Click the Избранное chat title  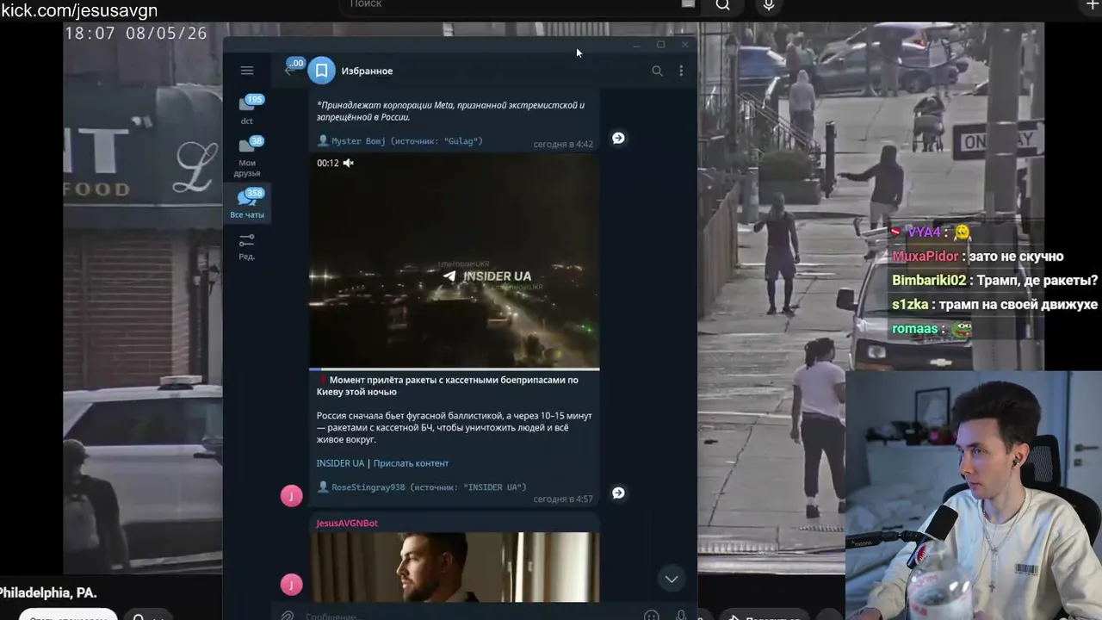pyautogui.click(x=367, y=71)
